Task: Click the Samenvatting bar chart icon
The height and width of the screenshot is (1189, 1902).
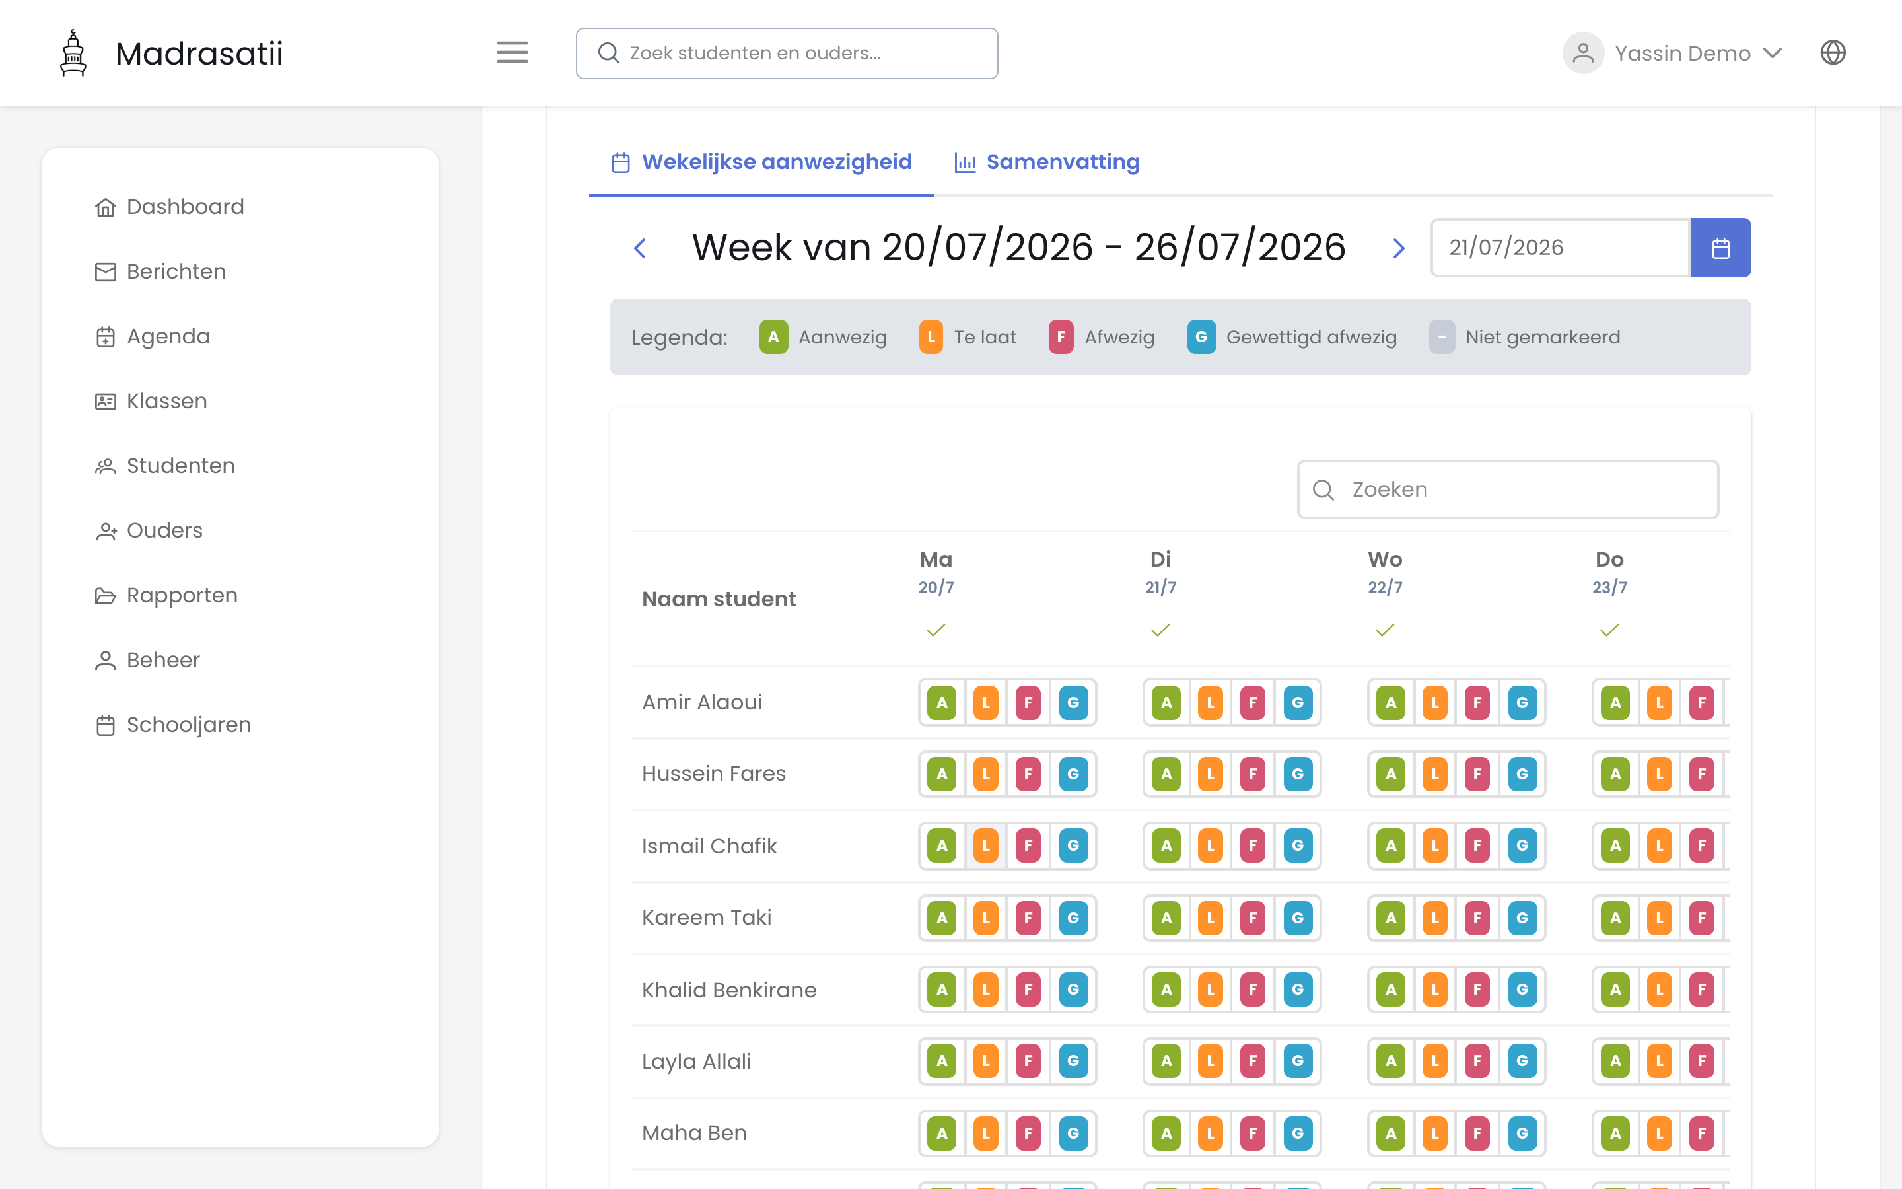Action: point(965,162)
